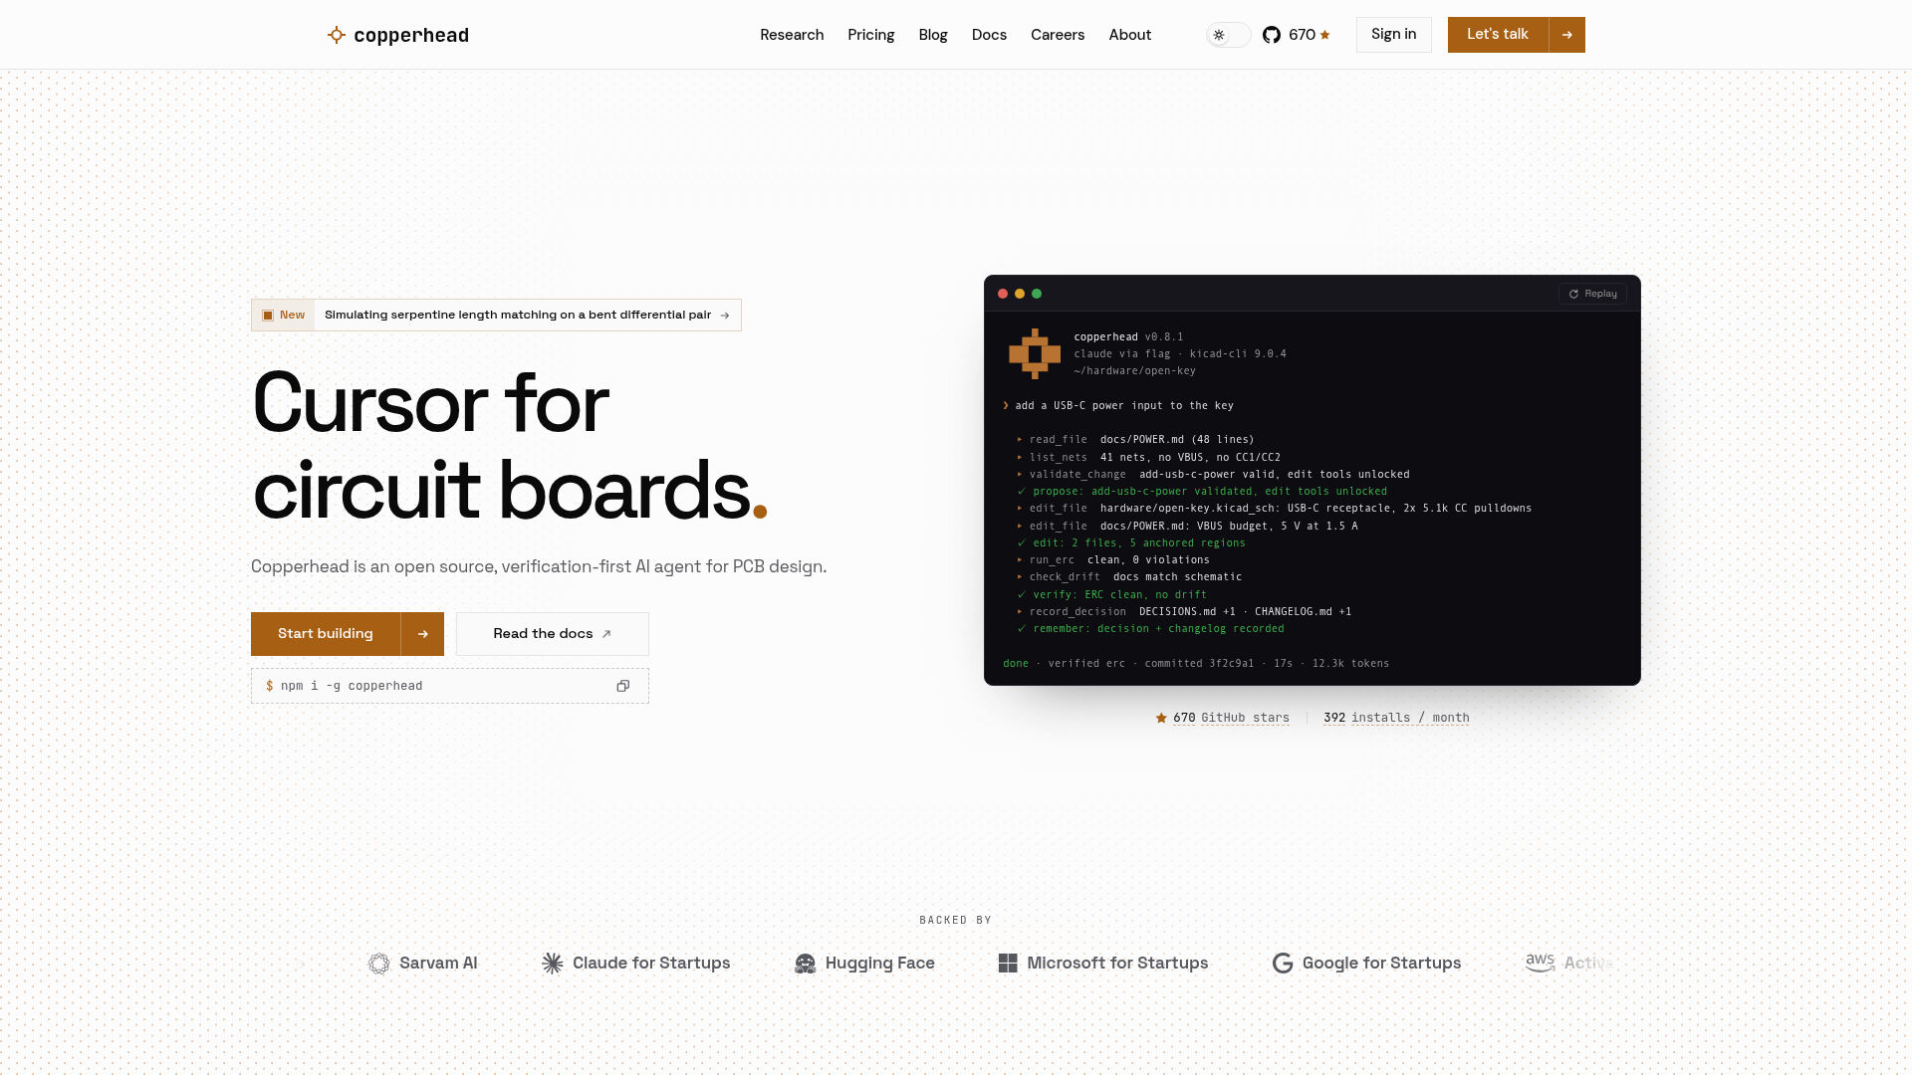Click the 392 installs / month stat
1912x1075 pixels.
[x=1396, y=718]
